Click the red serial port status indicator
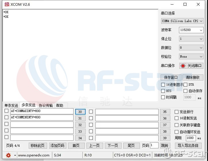This screenshot has width=208, height=161. [183, 66]
